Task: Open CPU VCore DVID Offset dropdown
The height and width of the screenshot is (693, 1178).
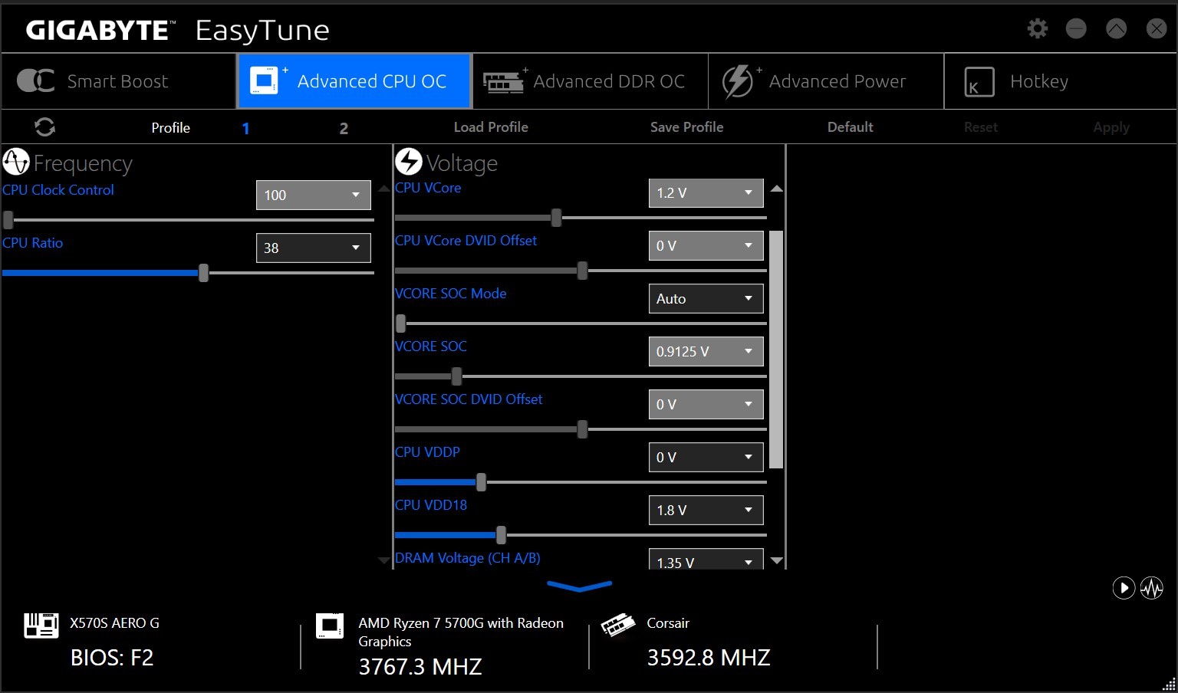Action: (706, 245)
